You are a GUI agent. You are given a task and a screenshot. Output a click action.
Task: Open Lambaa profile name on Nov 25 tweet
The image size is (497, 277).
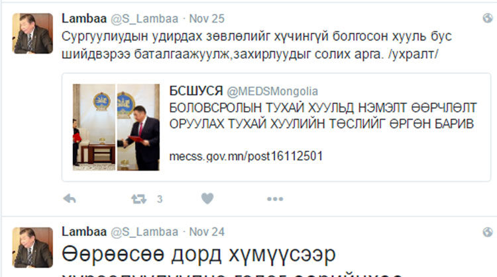point(84,19)
